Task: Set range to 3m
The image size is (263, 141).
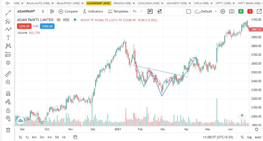Action: tap(42, 137)
